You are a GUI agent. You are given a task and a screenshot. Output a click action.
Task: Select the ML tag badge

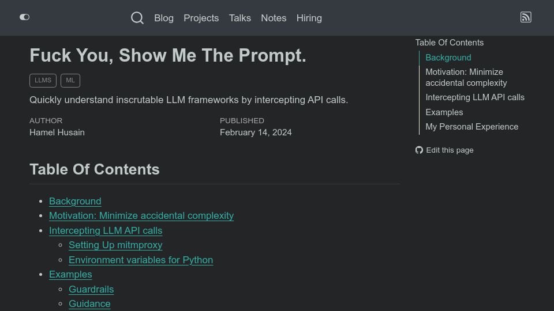coord(70,81)
